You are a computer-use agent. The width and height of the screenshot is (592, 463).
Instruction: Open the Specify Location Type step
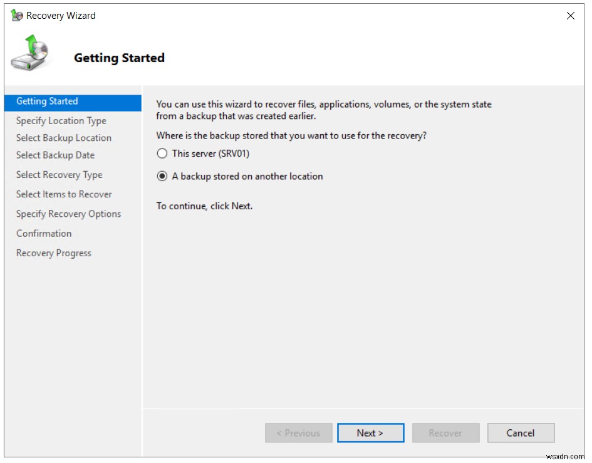pyautogui.click(x=60, y=120)
